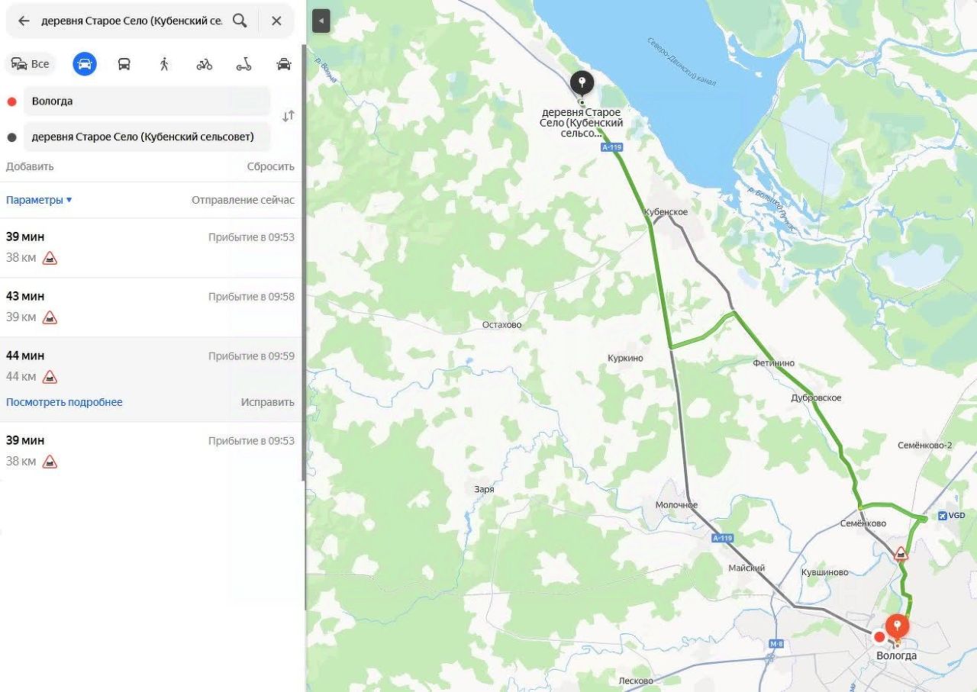
Task: Select the scooter route mode icon
Action: (x=243, y=64)
